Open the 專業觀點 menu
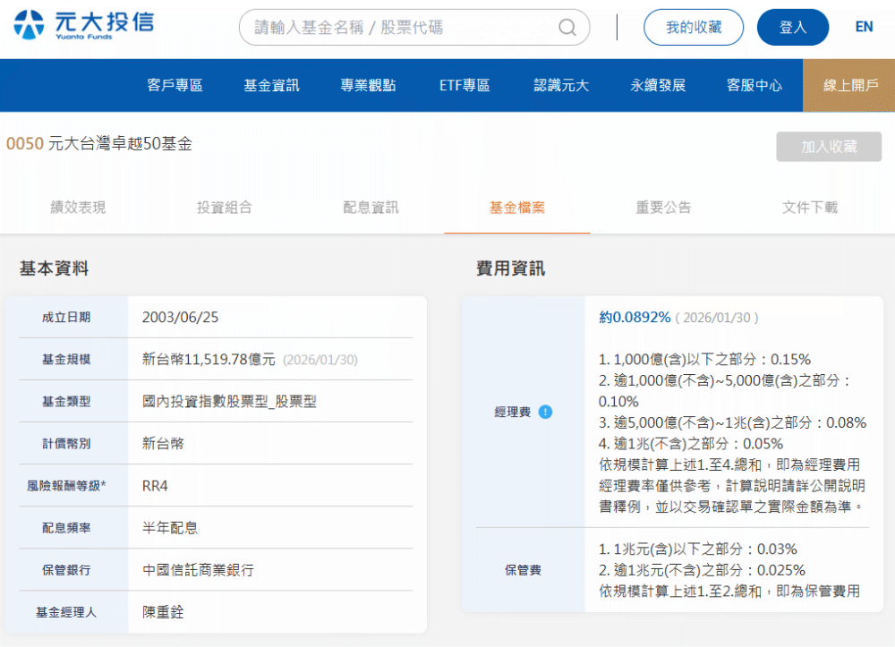This screenshot has height=647, width=895. [367, 85]
